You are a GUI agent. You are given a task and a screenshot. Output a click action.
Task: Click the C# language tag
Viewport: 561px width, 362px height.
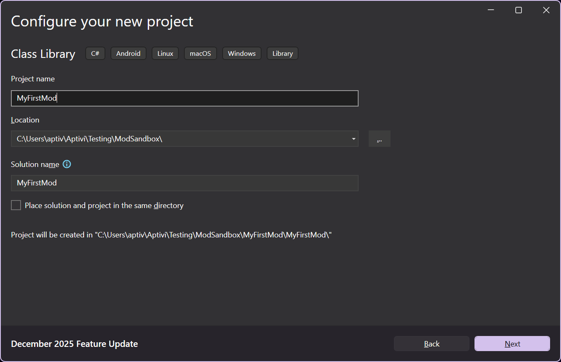point(95,54)
